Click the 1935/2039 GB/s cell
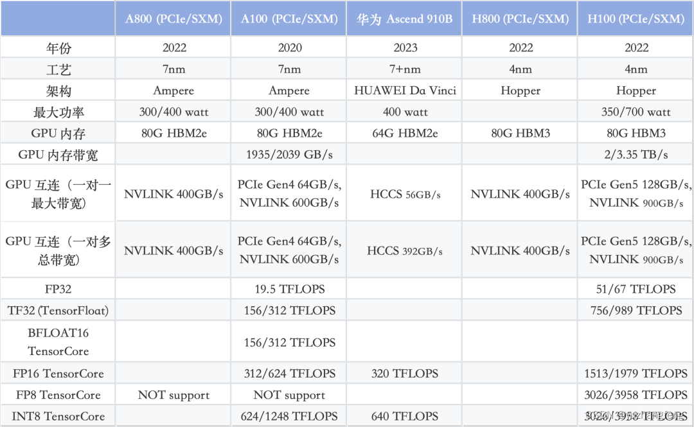 (x=289, y=155)
